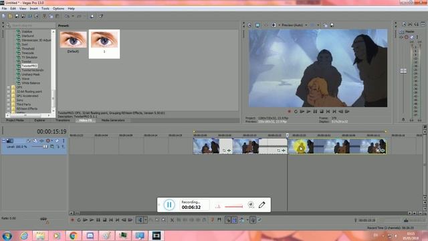Adjust the Master volume fader
Viewport: 428px width, 241px height.
pos(403,71)
